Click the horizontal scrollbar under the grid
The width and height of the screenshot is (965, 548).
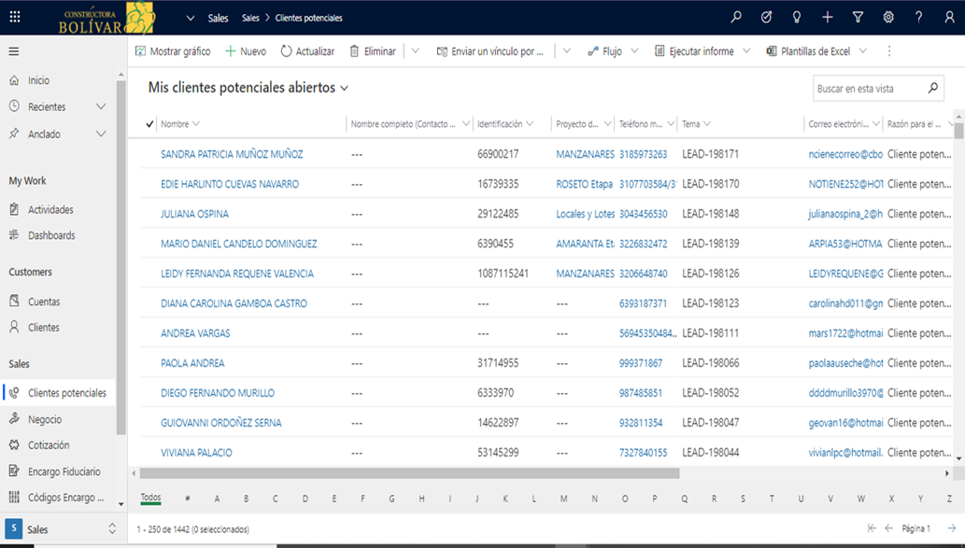[409, 473]
